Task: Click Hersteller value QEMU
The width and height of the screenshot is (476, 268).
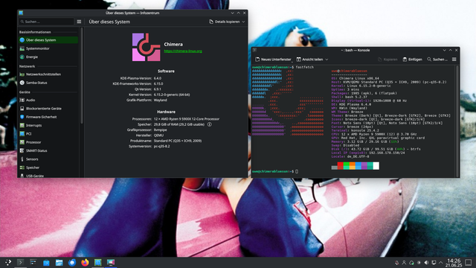Action: point(158,135)
